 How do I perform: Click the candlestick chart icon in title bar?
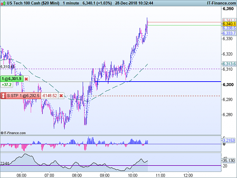point(3,3)
